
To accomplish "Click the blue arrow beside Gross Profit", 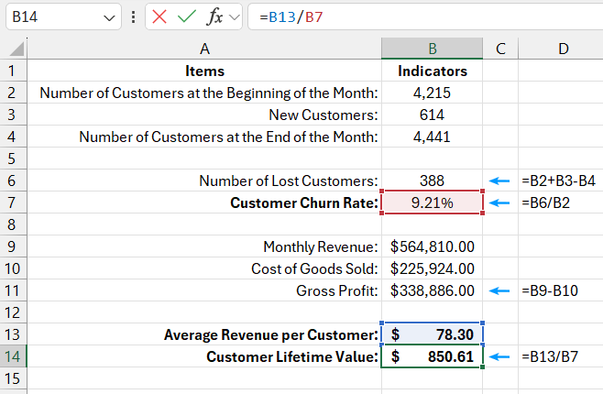I will [x=500, y=290].
